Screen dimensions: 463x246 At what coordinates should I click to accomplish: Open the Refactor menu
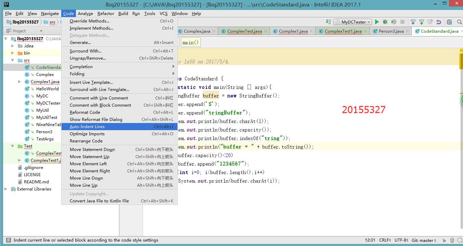click(x=106, y=14)
